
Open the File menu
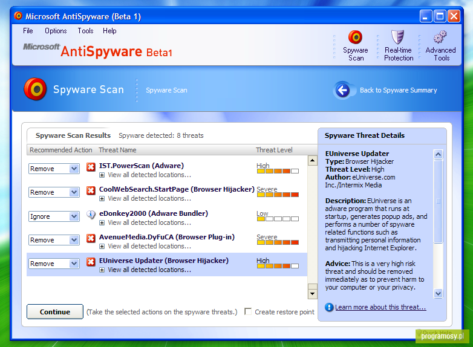(x=28, y=31)
